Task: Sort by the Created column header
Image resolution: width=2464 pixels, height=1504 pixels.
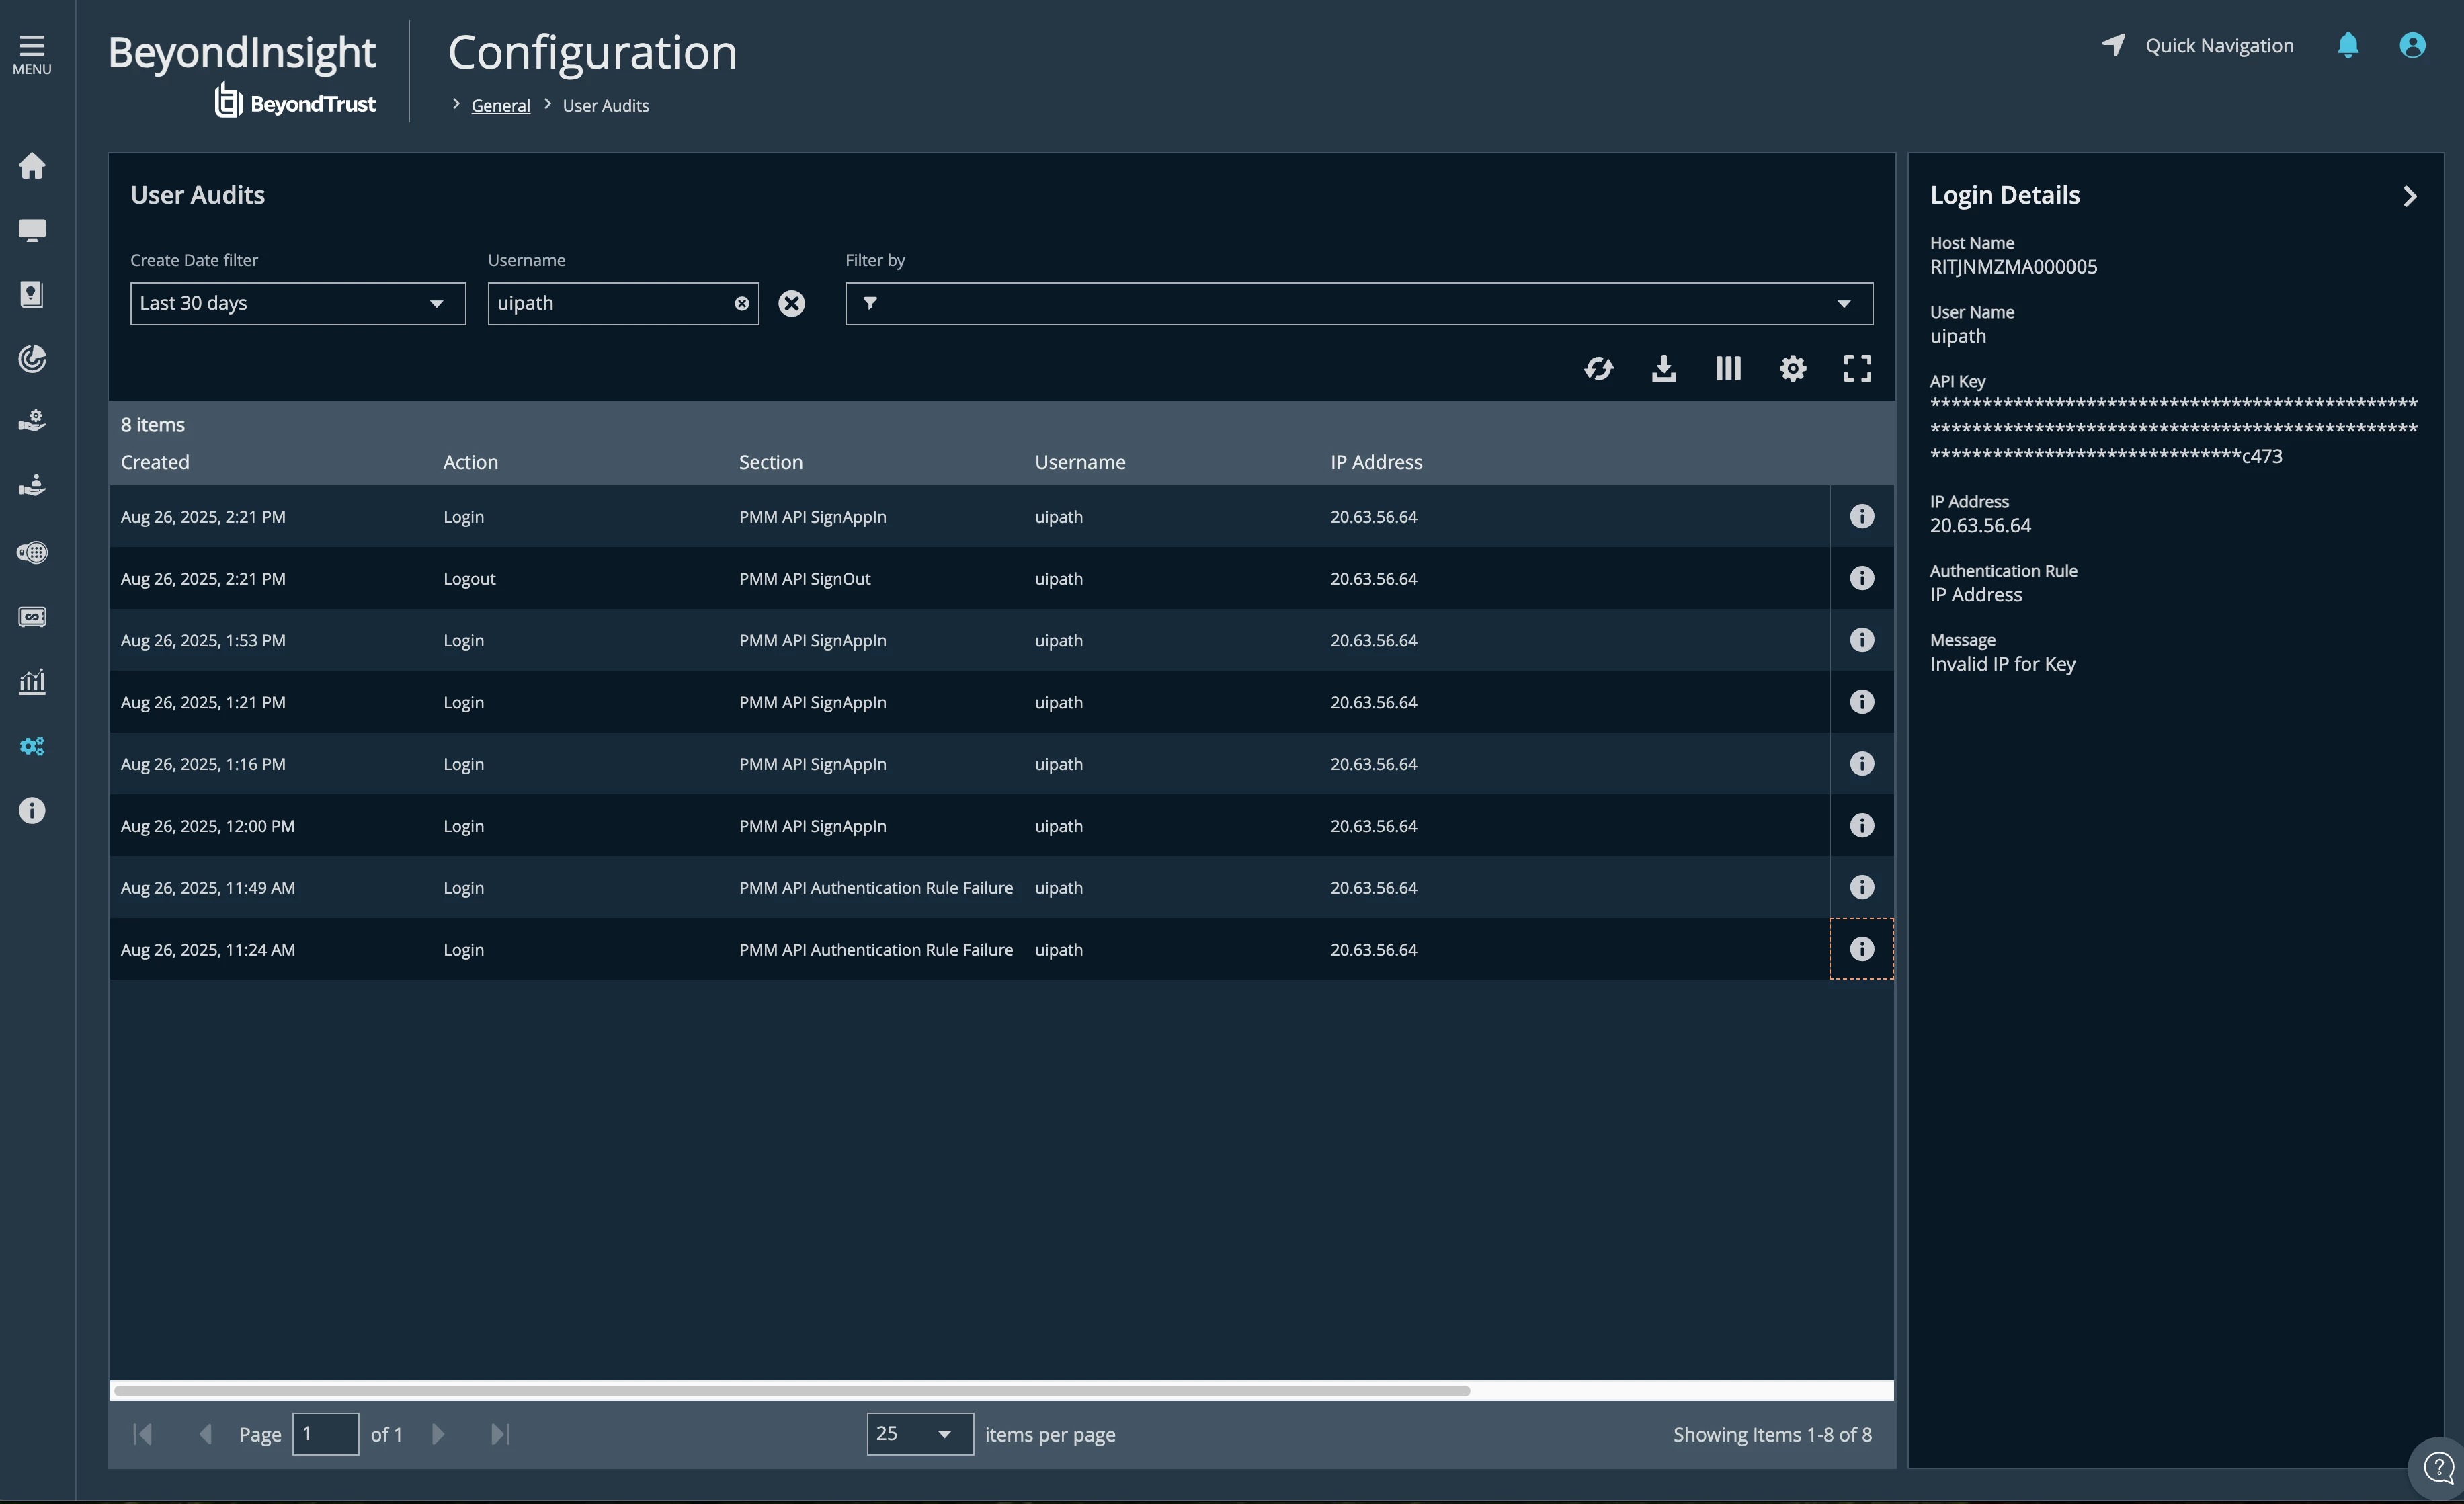Action: pos(155,463)
